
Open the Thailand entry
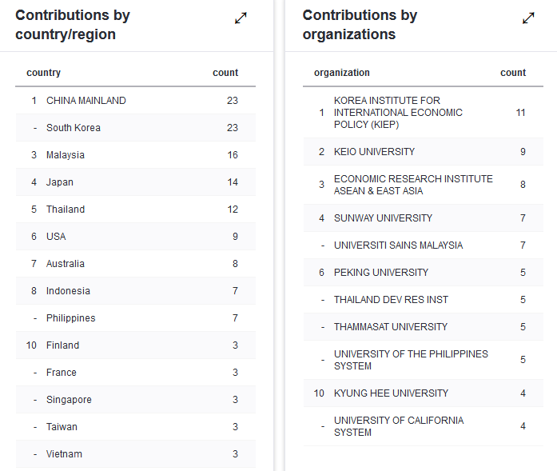(136, 210)
